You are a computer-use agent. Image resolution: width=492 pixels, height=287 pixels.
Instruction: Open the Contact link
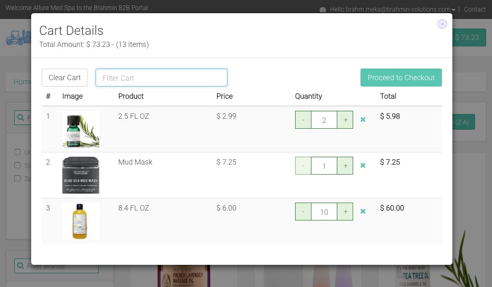pyautogui.click(x=475, y=9)
